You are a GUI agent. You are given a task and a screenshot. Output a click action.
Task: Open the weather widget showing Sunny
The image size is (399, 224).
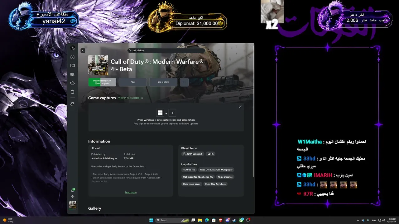8,220
